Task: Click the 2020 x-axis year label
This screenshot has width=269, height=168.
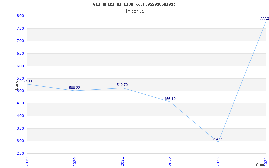Action: coord(75,161)
